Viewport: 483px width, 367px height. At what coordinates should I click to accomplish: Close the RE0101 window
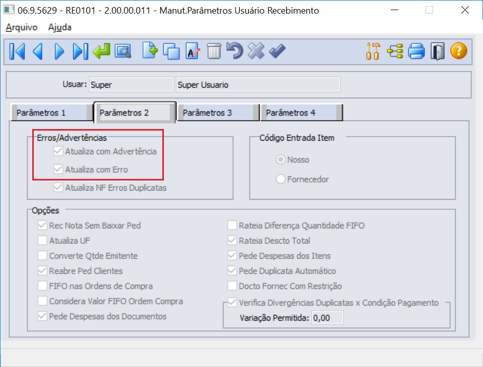click(465, 10)
